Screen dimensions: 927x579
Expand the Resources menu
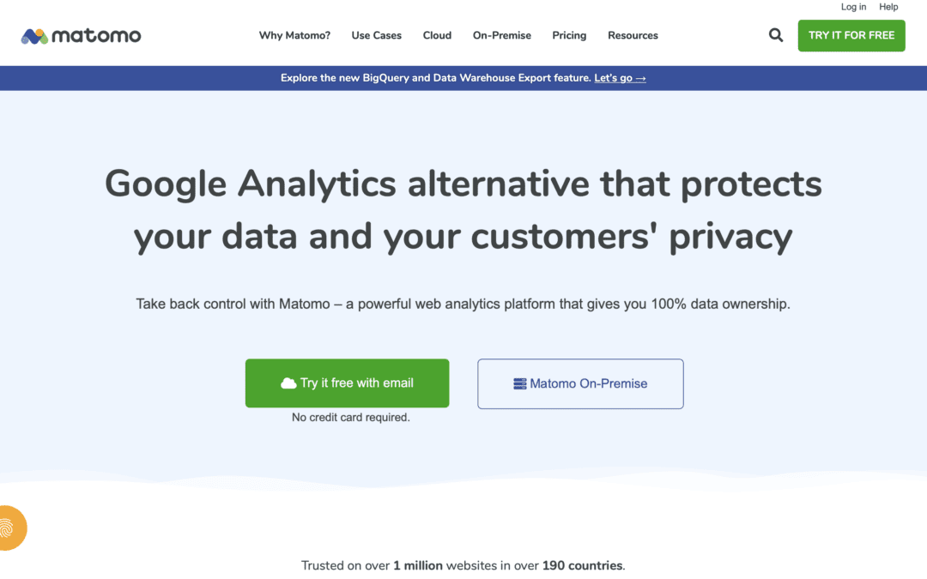(633, 35)
